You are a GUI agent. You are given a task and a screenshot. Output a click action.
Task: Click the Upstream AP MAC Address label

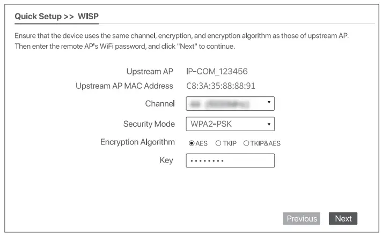pos(124,86)
